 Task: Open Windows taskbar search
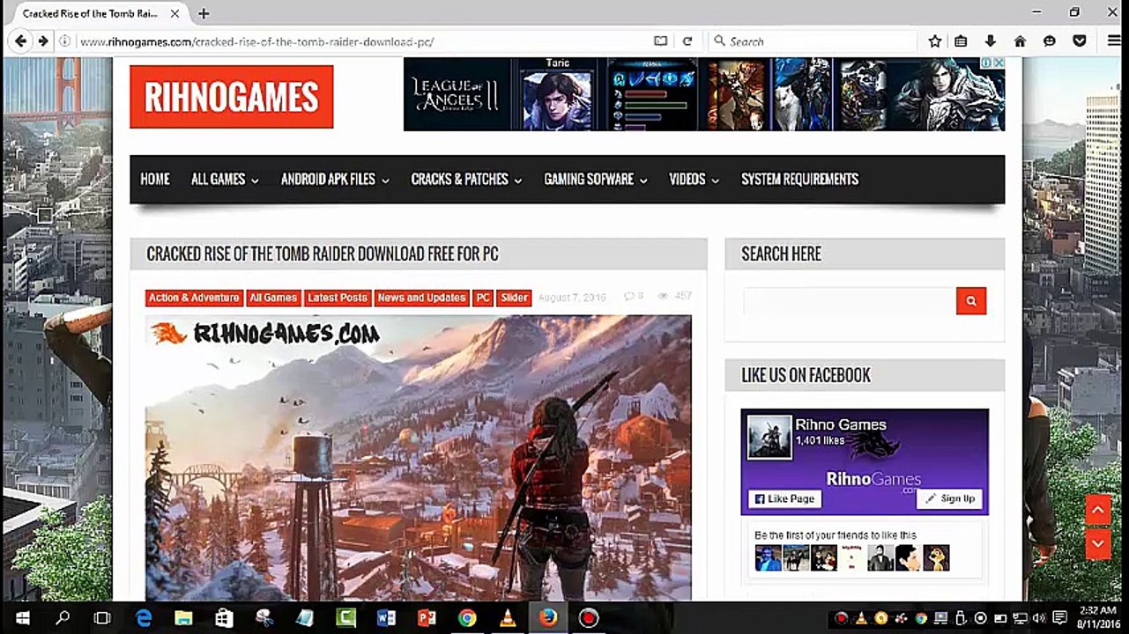[x=63, y=618]
